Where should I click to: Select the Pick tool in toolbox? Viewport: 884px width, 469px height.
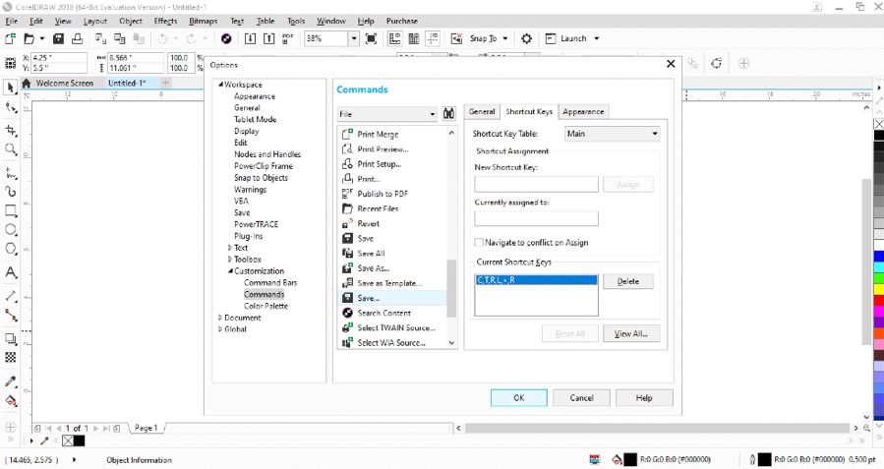[x=10, y=88]
